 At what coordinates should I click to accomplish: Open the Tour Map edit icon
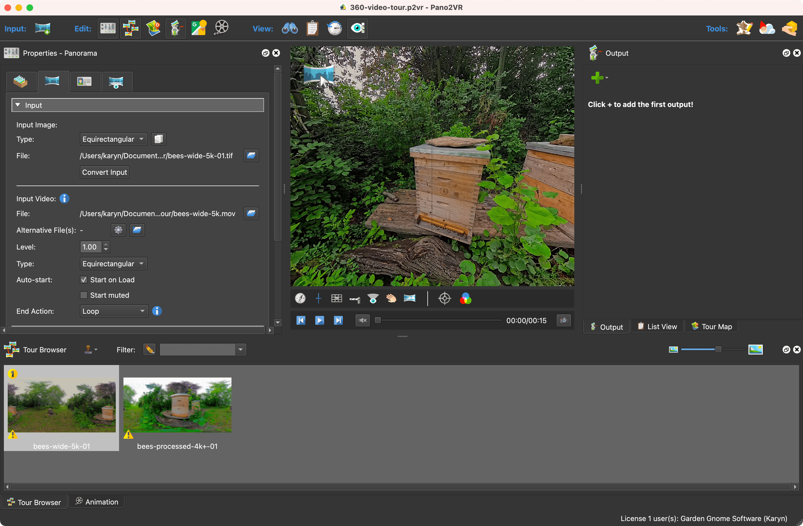coord(153,28)
